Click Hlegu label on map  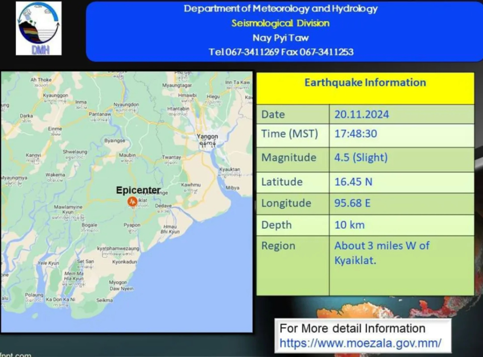click(213, 96)
